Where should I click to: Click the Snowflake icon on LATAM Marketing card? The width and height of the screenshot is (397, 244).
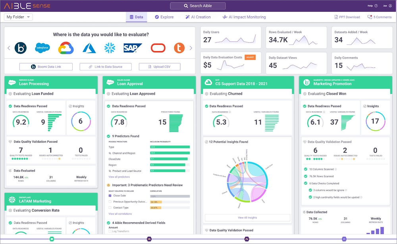[12, 200]
